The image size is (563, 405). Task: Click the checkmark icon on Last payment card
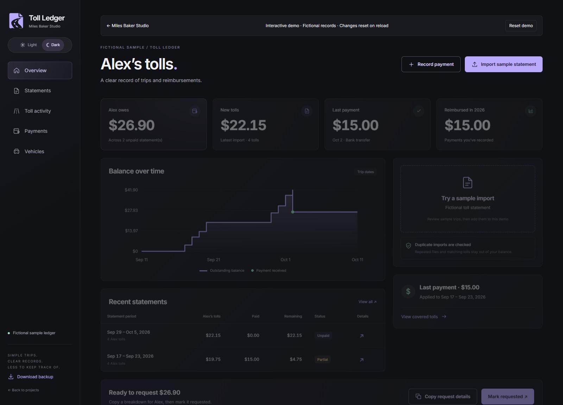click(x=419, y=111)
